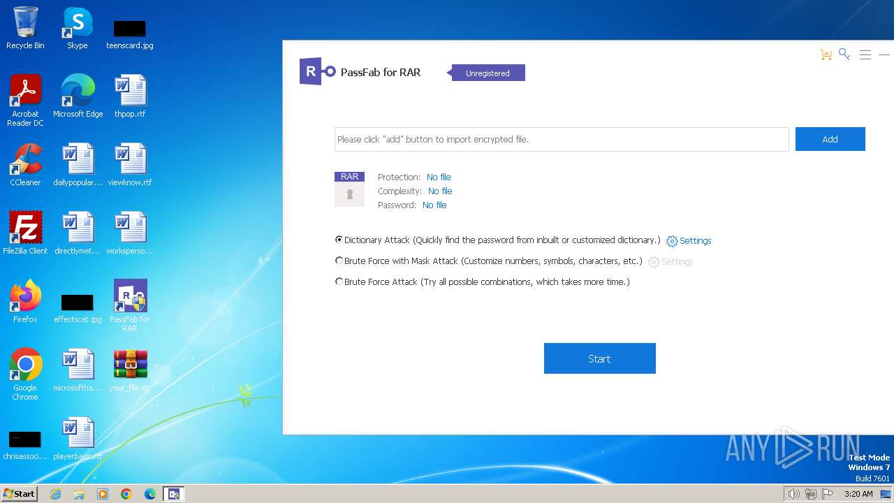Select the dailypopular document on desktop
The image size is (894, 503).
point(78,165)
